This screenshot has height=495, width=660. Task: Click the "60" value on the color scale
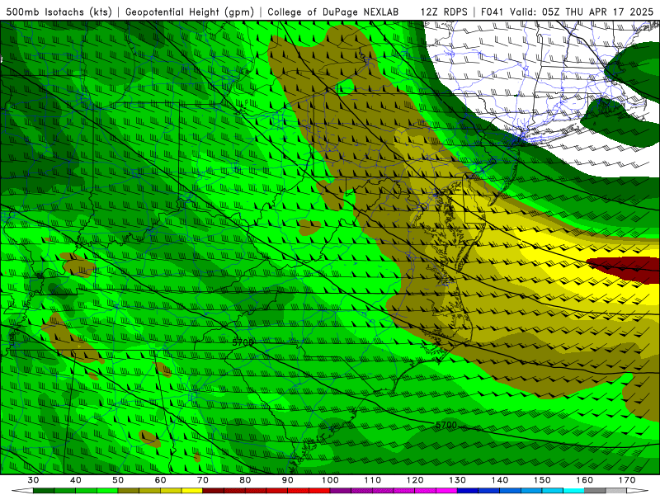tap(160, 480)
